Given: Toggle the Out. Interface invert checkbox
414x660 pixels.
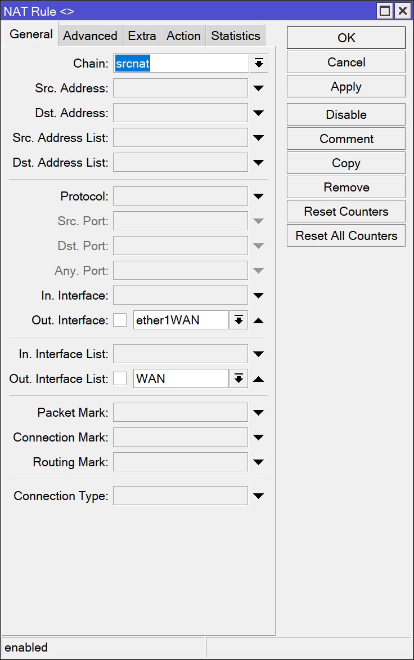Looking at the screenshot, I should tap(120, 320).
